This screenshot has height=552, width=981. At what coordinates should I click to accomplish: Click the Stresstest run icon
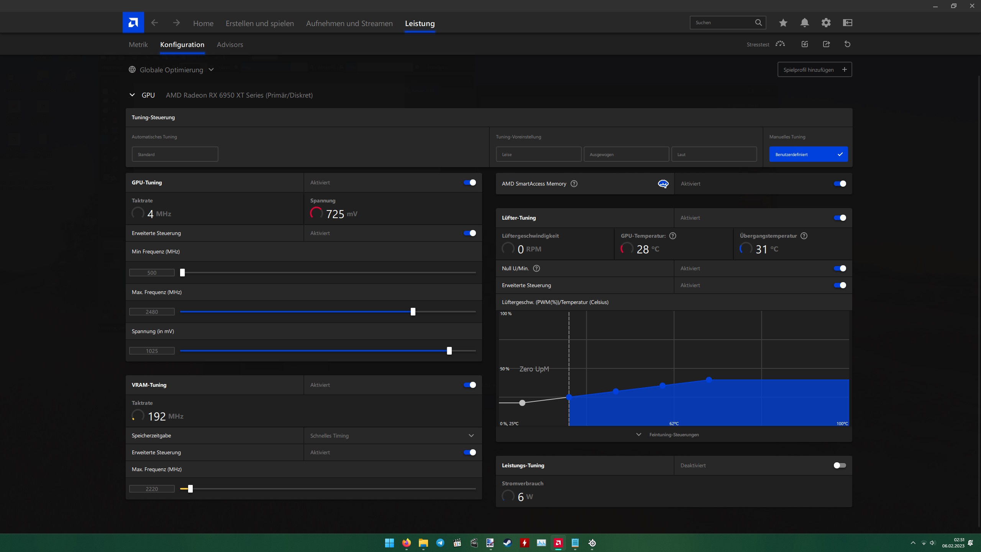(x=780, y=44)
